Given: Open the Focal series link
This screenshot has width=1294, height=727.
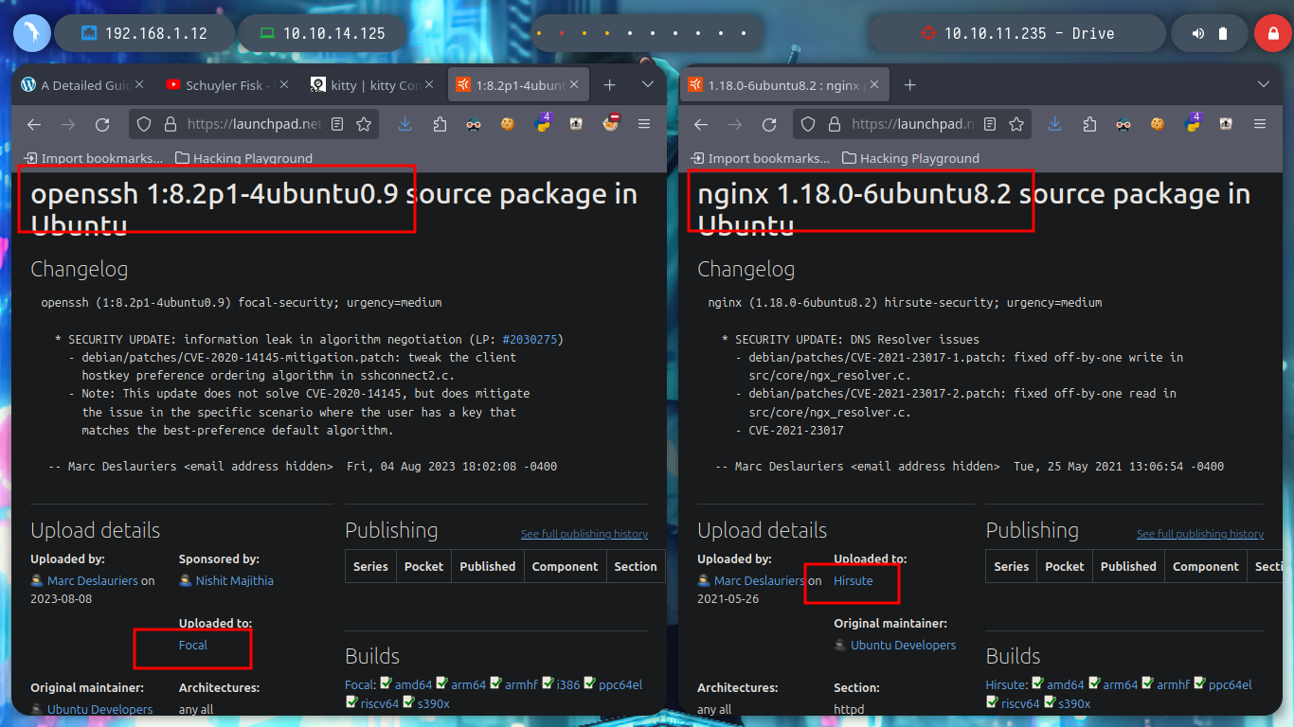Looking at the screenshot, I should point(192,645).
